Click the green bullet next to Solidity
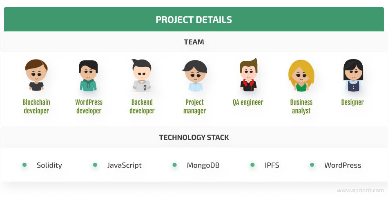 pyautogui.click(x=25, y=165)
